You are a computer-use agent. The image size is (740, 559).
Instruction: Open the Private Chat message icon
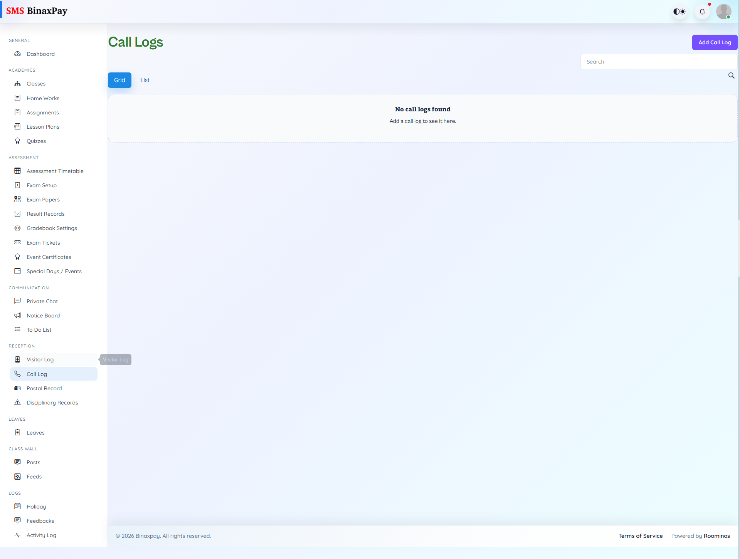coord(18,301)
